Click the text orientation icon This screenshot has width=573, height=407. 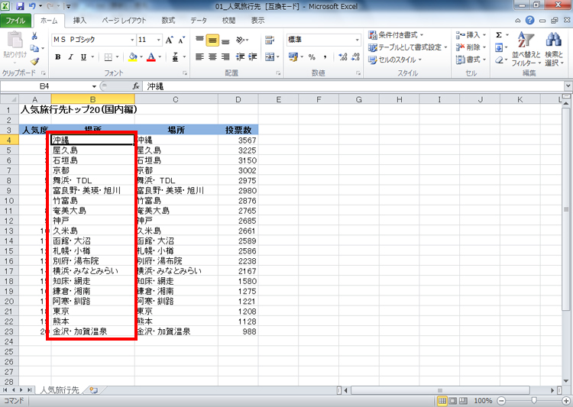pos(241,40)
